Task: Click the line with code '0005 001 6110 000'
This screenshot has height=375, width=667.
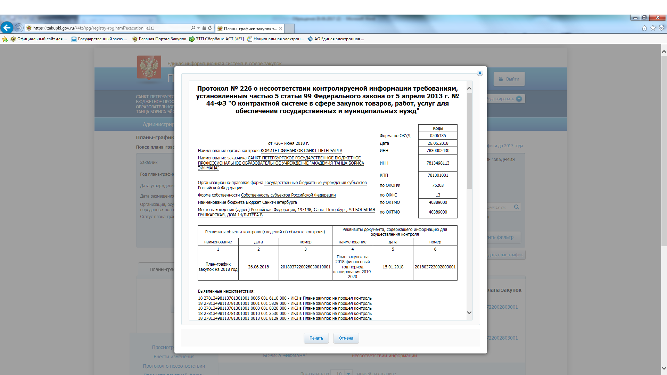Action: [285, 298]
